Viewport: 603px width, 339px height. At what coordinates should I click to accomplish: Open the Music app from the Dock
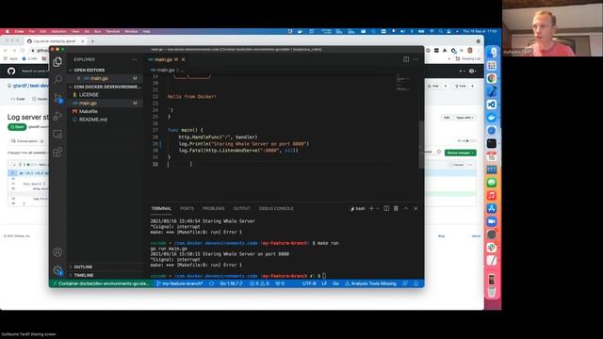[492, 196]
